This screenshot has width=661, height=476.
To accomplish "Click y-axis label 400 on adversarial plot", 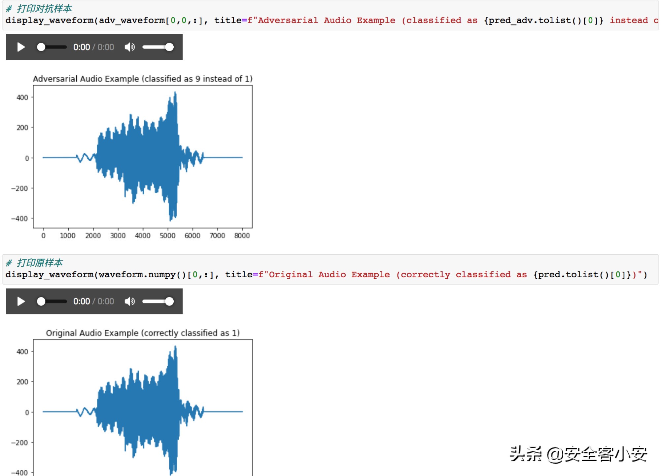I will pyautogui.click(x=22, y=98).
